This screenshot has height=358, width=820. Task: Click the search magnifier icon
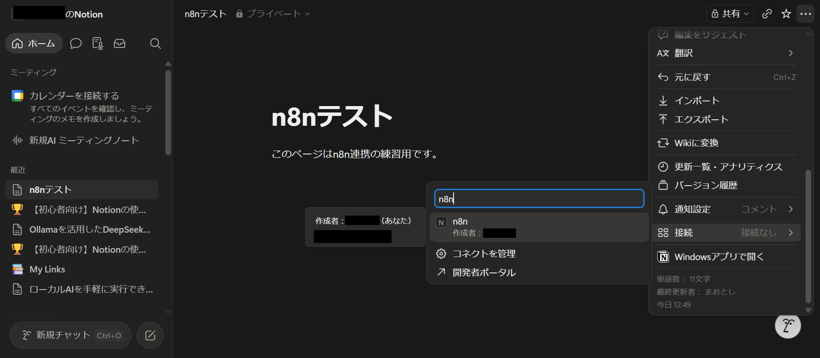click(x=156, y=44)
